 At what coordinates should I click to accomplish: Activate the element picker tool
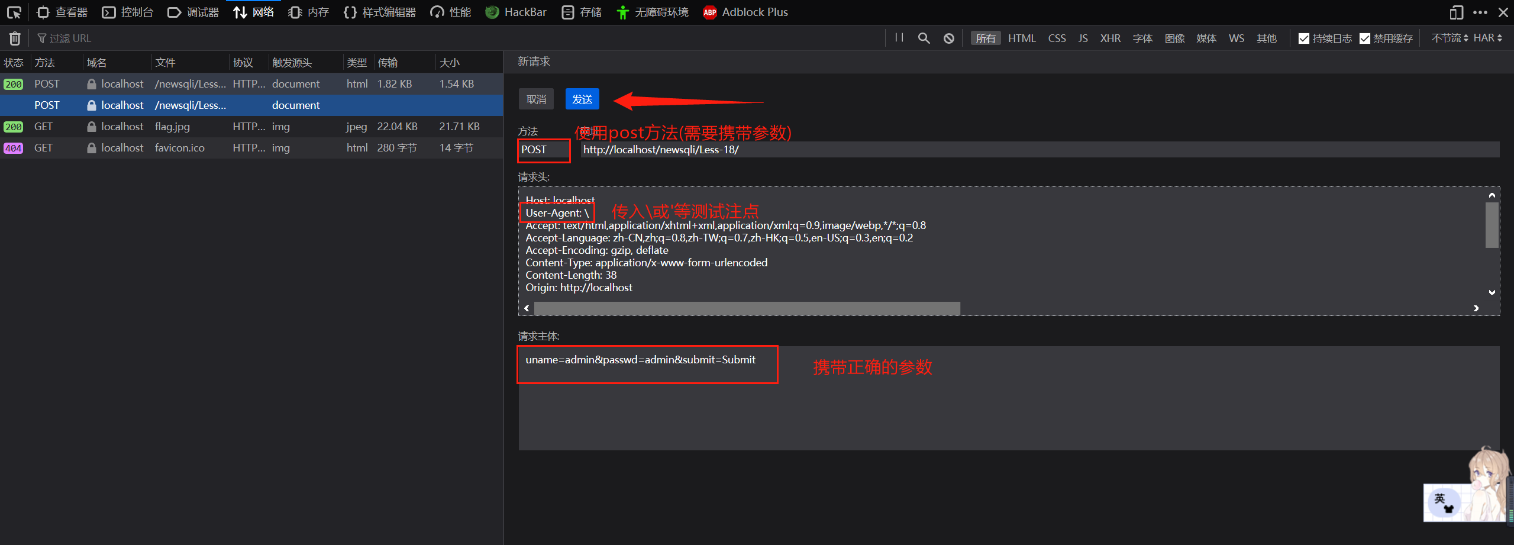(x=14, y=12)
